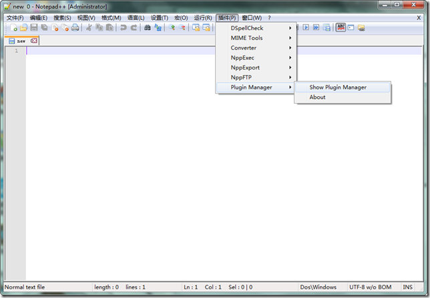Open the 视图(V) menu
430x298 pixels.
point(86,18)
